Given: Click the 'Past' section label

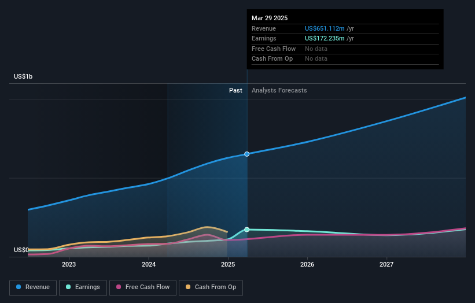Looking at the screenshot, I should [x=235, y=90].
